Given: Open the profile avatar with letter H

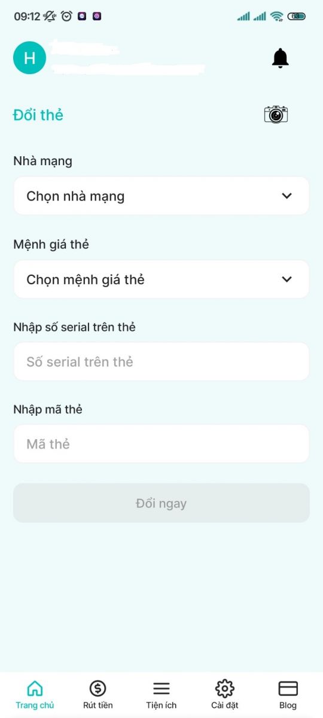Looking at the screenshot, I should [29, 58].
